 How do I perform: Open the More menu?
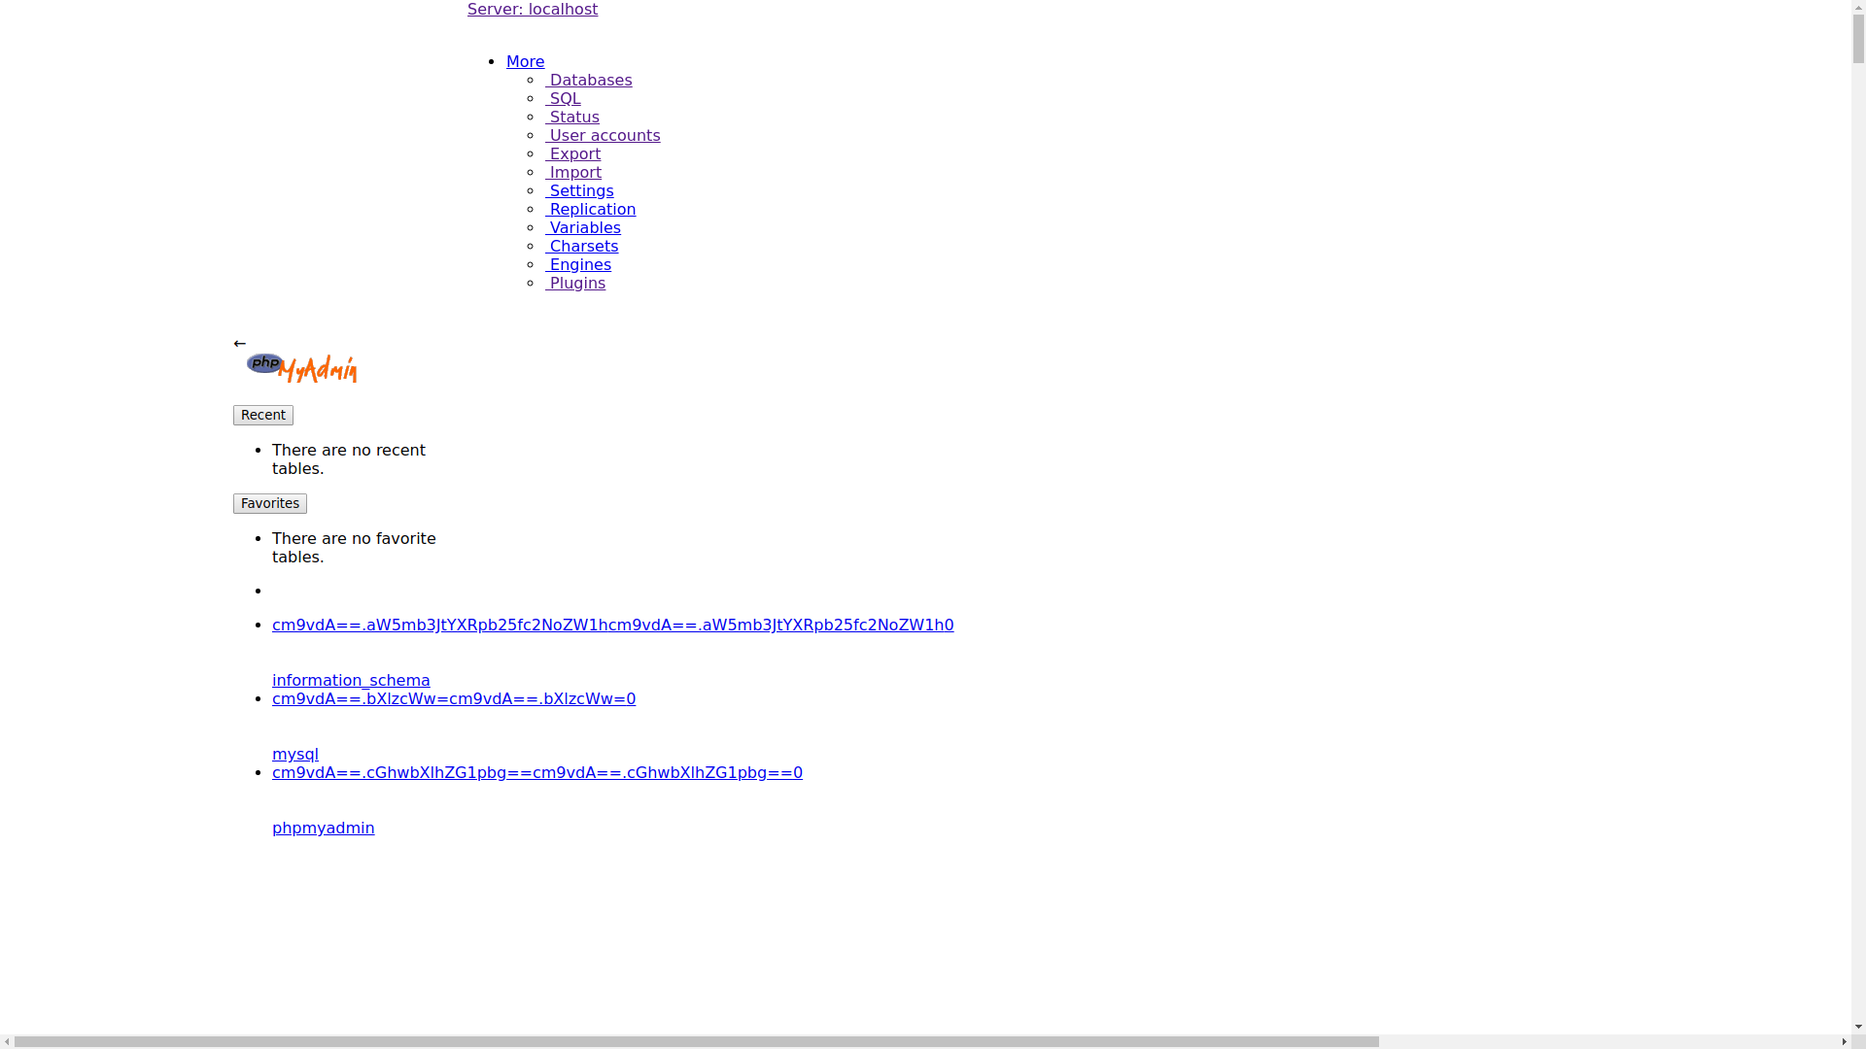pos(525,61)
